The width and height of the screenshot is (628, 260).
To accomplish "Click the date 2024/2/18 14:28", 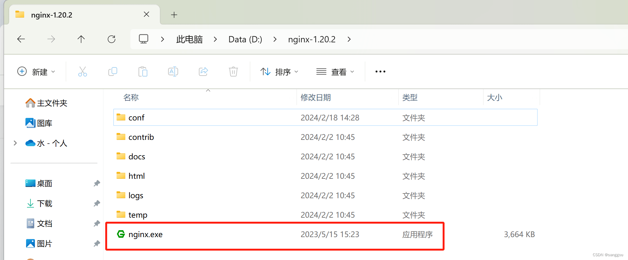I will [330, 118].
